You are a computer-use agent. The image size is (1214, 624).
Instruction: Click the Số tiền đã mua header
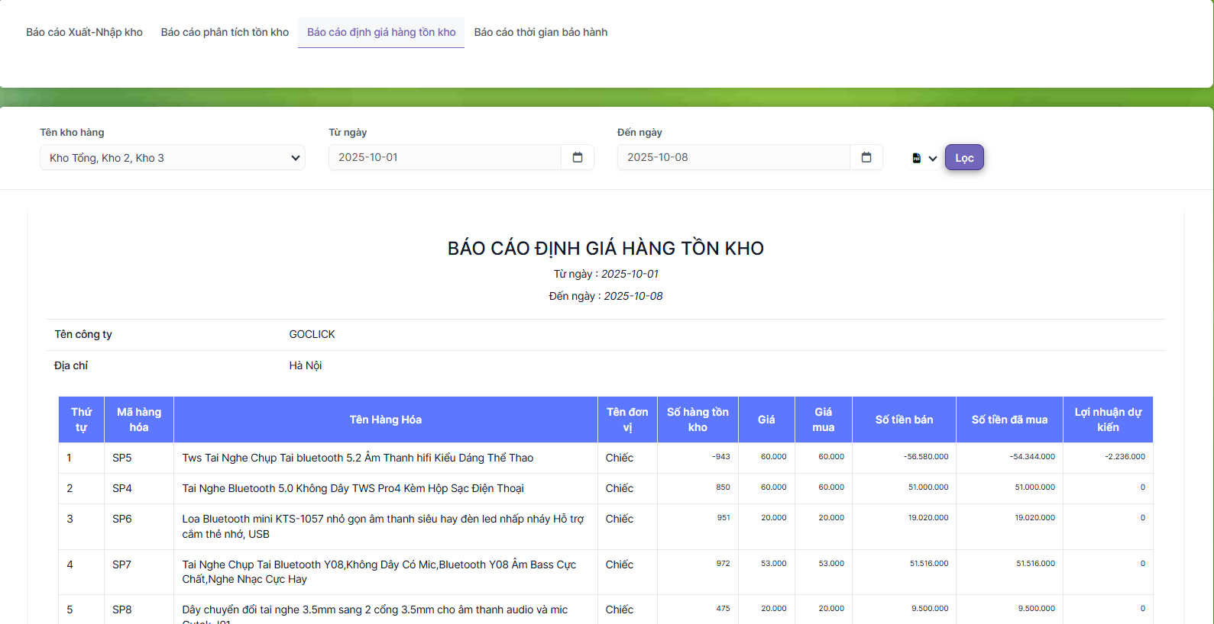point(1009,420)
